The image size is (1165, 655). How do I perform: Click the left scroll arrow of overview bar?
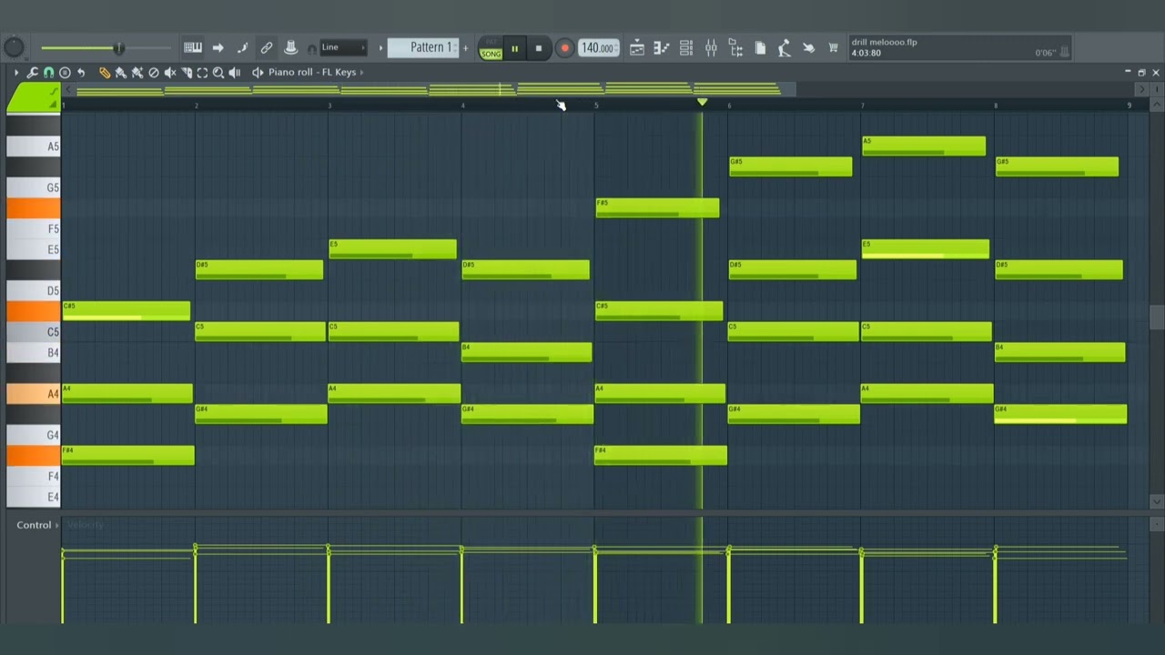tap(67, 89)
